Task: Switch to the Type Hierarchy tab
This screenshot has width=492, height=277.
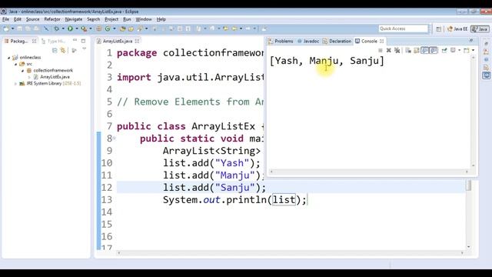Action: (53, 41)
